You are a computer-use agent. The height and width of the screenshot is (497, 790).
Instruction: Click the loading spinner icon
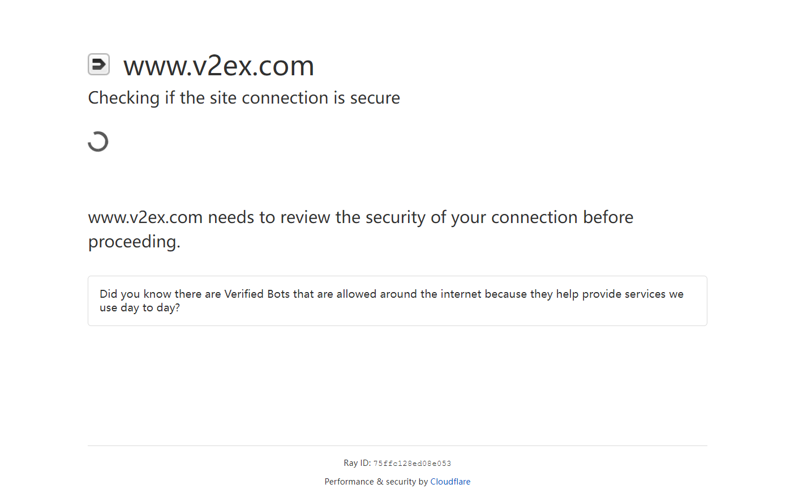coord(98,142)
